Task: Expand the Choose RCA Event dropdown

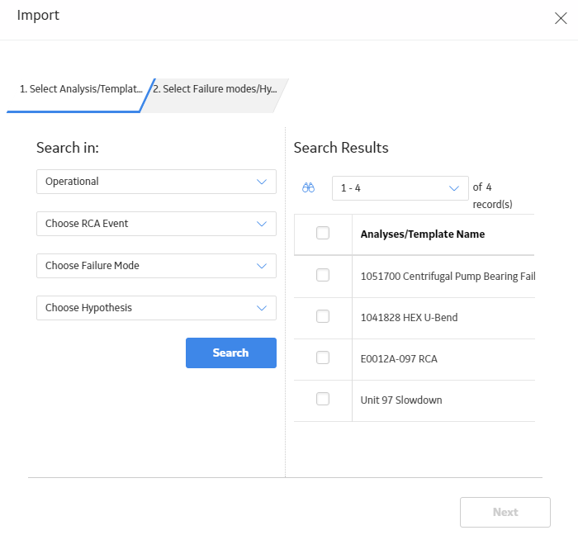Action: (156, 224)
